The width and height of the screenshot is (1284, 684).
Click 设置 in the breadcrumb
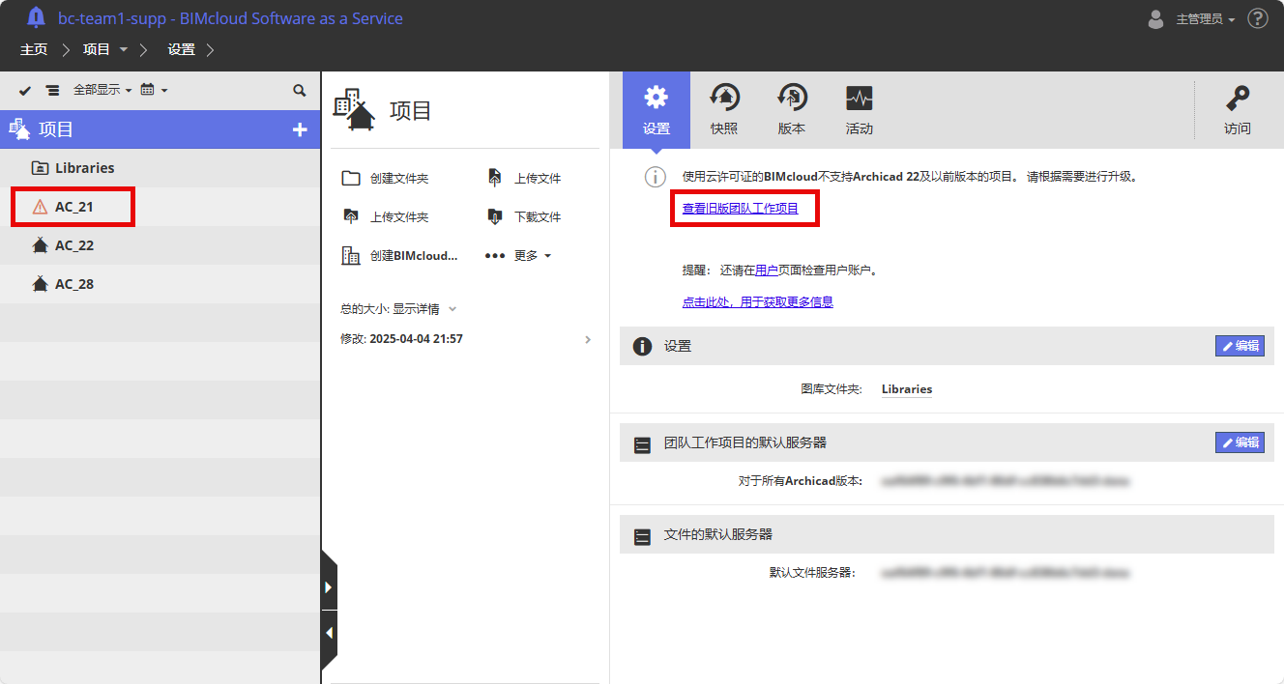[181, 49]
